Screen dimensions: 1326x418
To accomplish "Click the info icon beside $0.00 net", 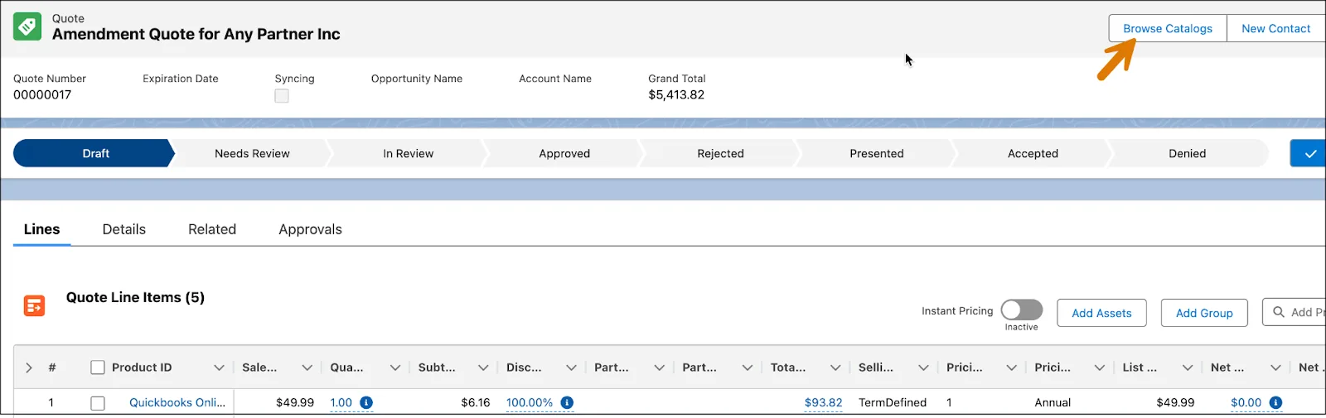I will click(x=1275, y=402).
